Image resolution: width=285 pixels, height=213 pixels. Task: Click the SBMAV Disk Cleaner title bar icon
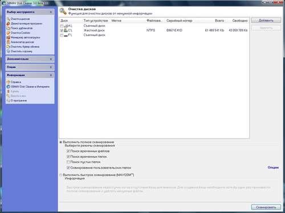point(4,3)
